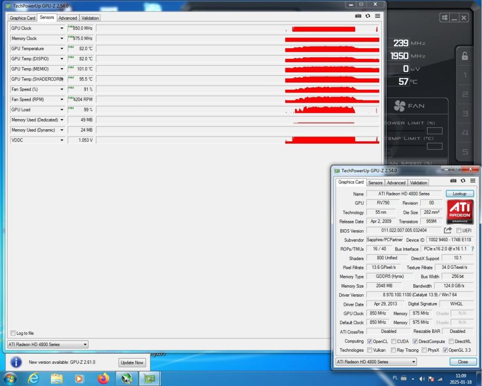Click the Lookup button
Screen dimensions: 482x386
pyautogui.click(x=459, y=193)
